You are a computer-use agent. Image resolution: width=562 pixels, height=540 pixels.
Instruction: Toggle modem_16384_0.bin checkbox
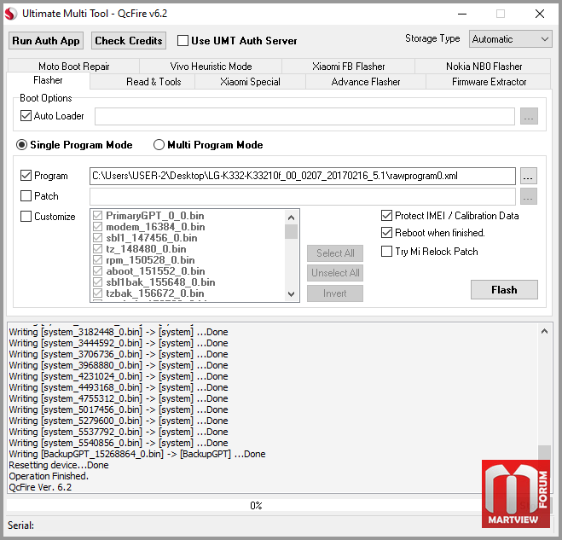point(97,227)
